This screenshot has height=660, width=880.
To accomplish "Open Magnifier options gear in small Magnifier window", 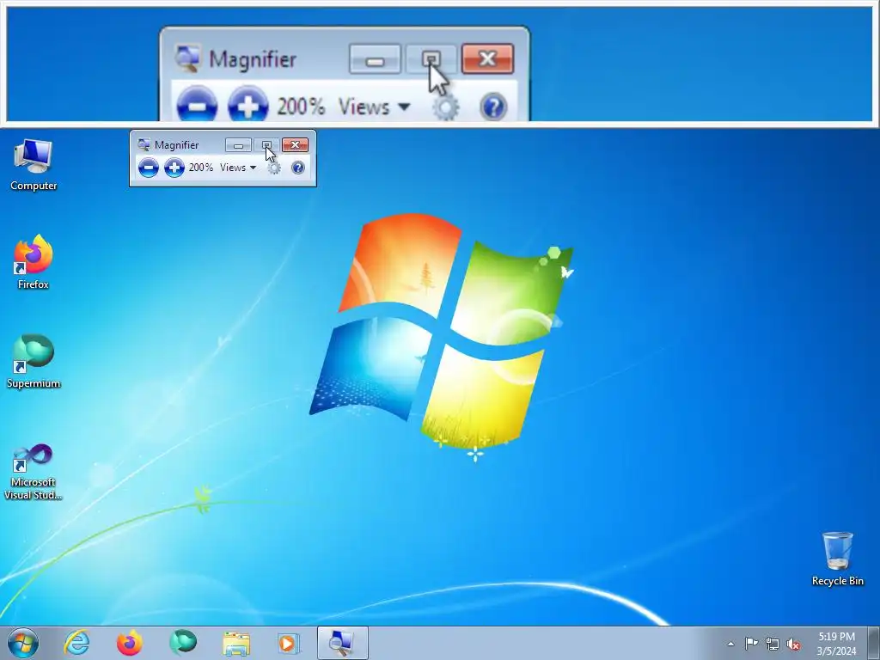I will pyautogui.click(x=274, y=168).
